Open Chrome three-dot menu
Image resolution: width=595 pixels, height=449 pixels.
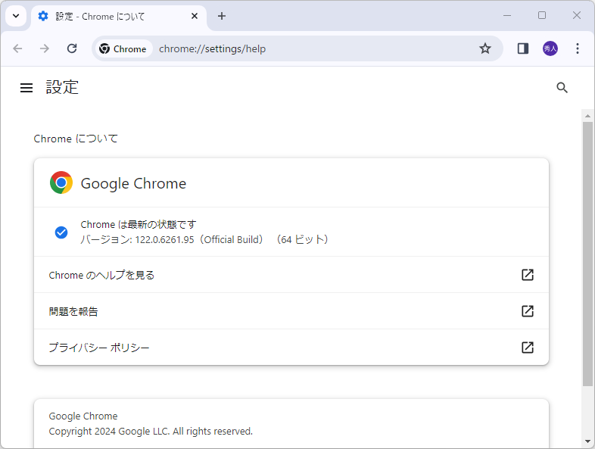577,48
